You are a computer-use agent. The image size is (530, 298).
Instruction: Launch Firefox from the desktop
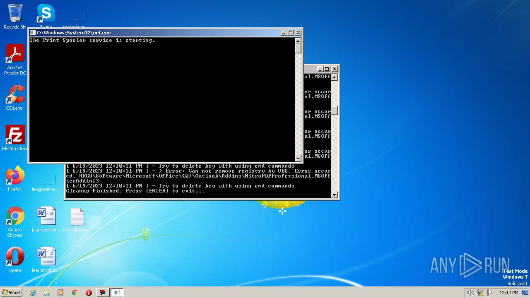(x=15, y=178)
